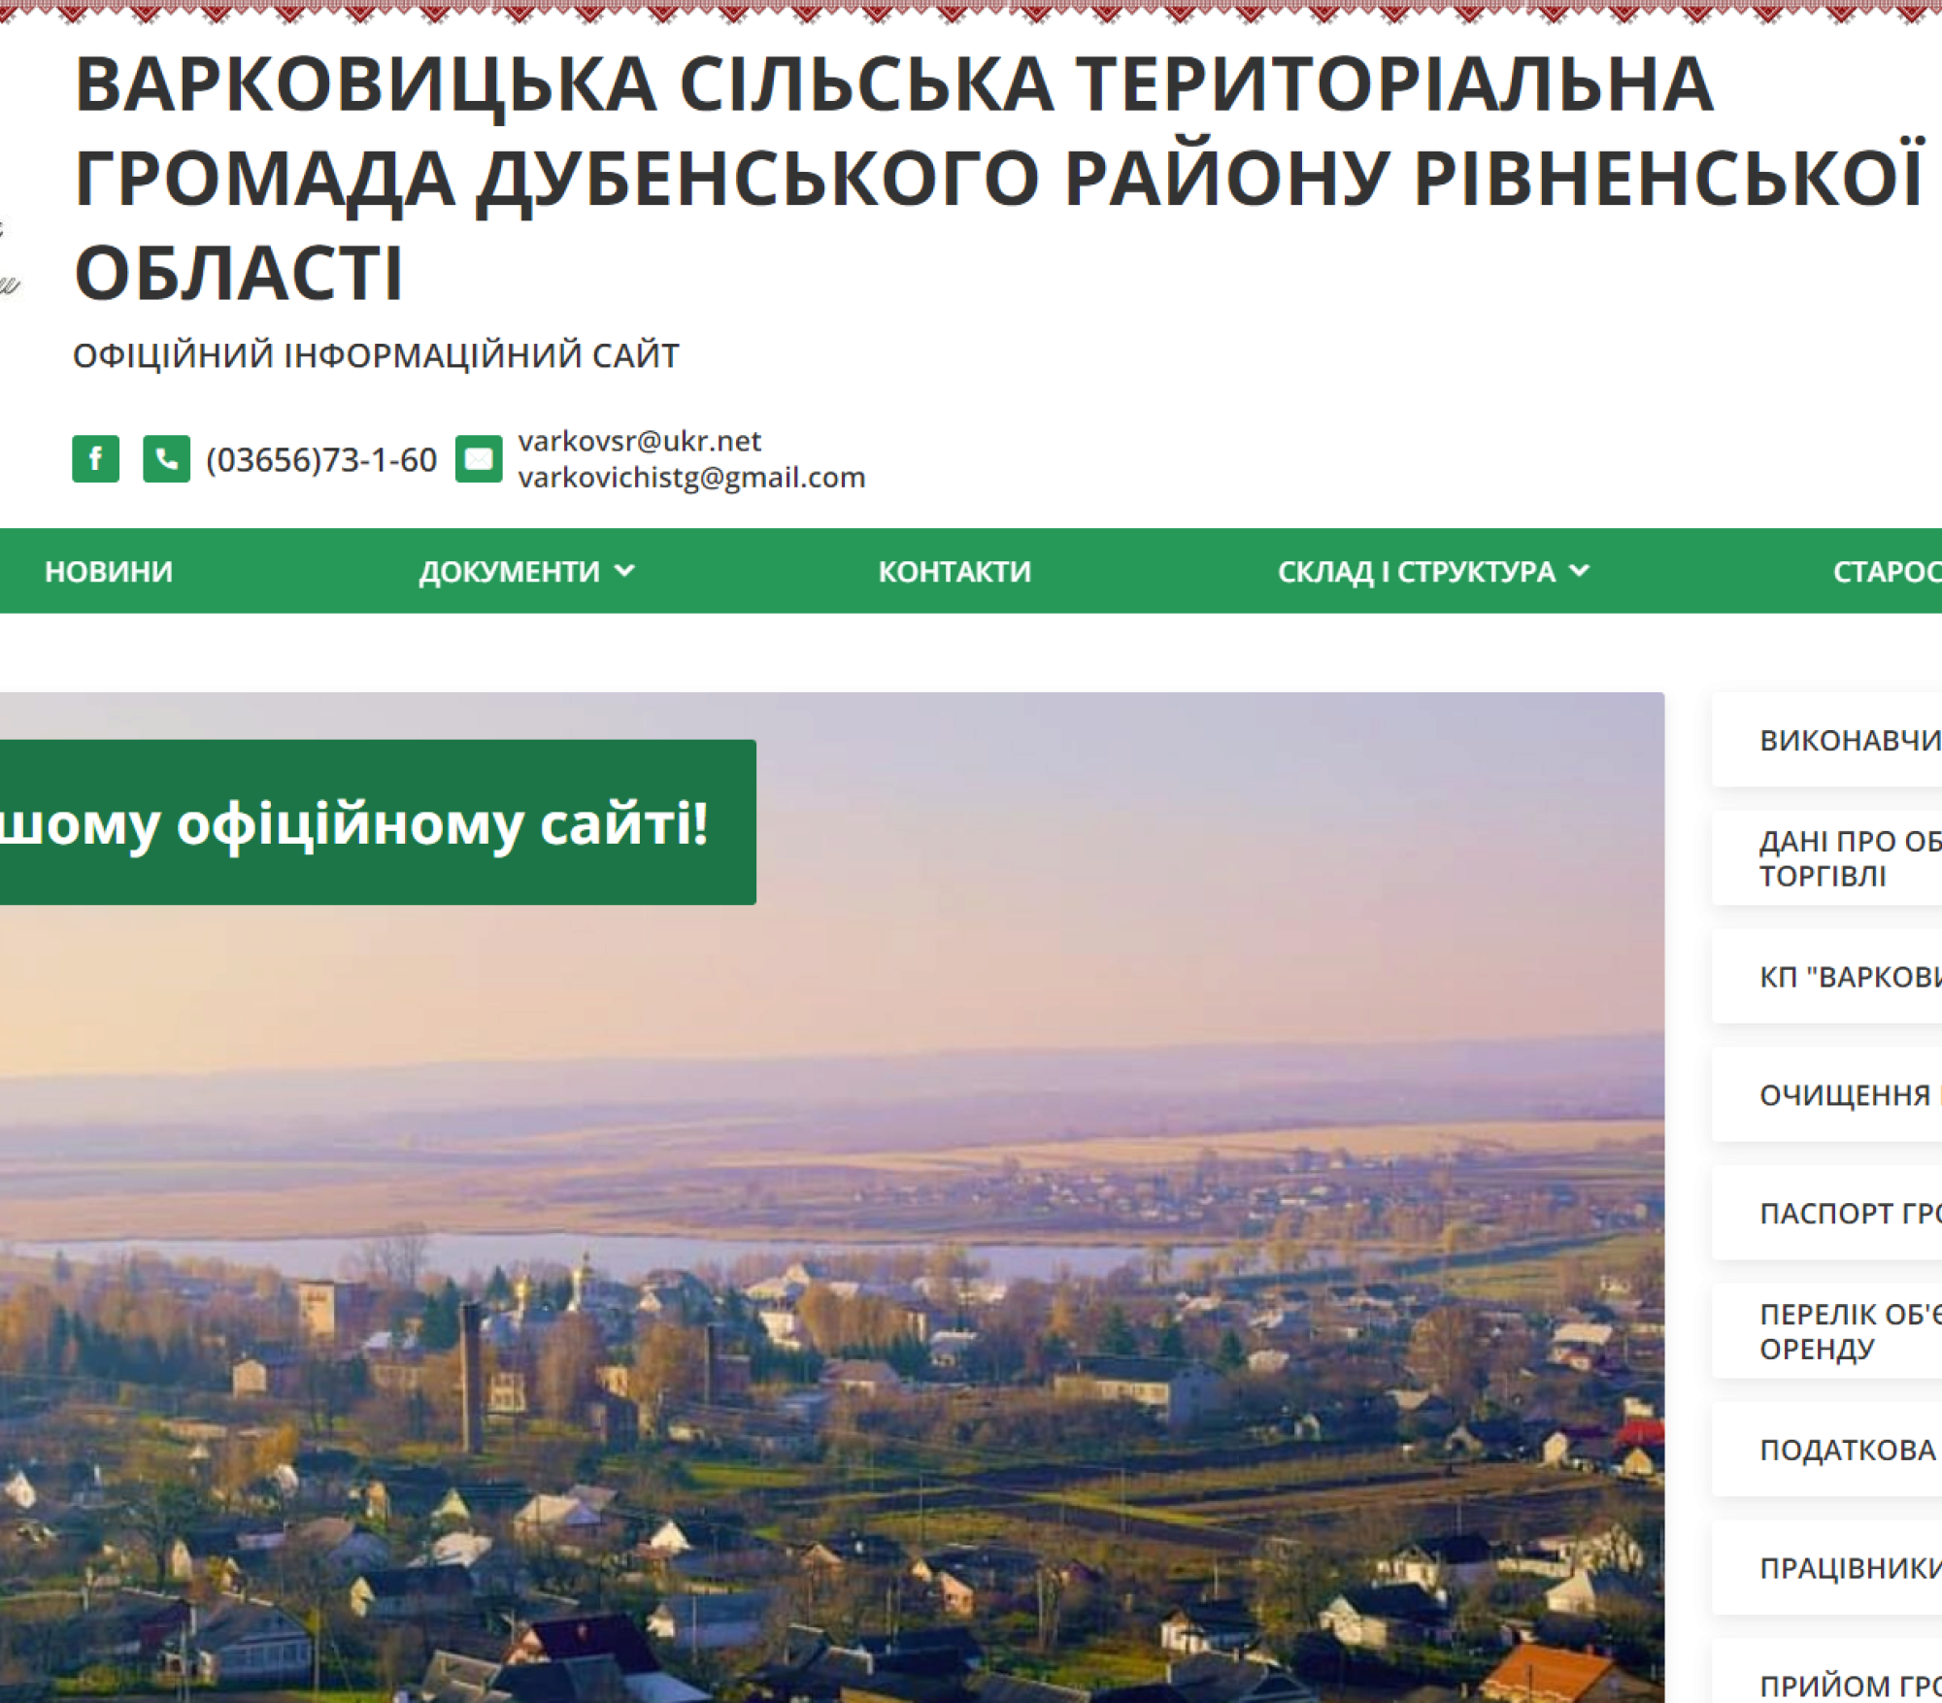Expand the ДОКУМЕНТИ dropdown chevron
The image size is (1942, 1703).
625,571
